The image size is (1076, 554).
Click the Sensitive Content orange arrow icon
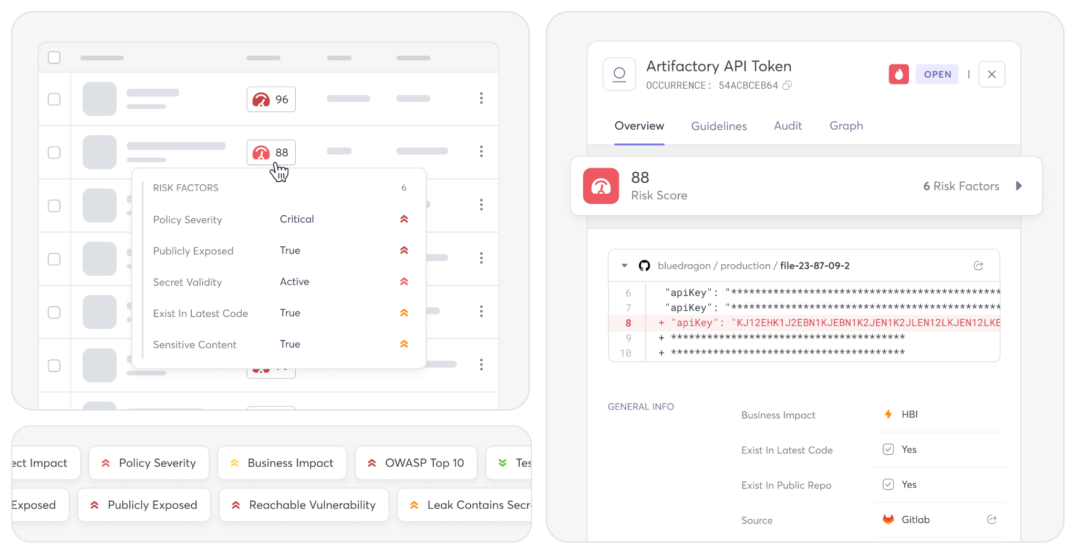(404, 344)
